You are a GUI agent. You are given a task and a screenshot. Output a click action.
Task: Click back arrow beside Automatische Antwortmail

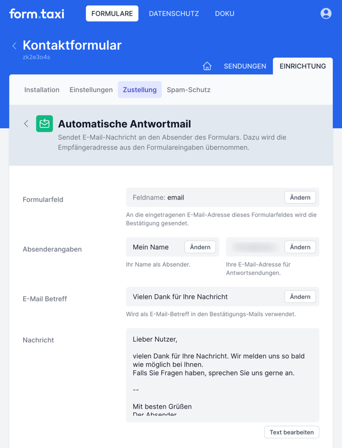[x=26, y=124]
